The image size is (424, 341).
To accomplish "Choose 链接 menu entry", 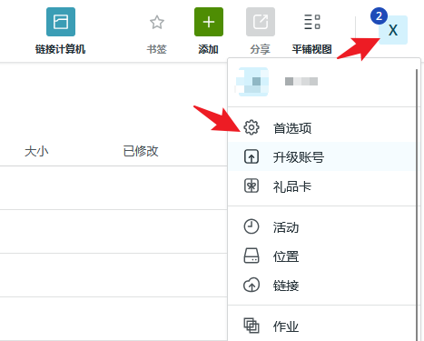I will point(322,285).
